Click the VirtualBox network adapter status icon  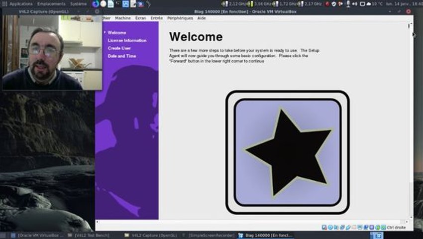click(342, 228)
